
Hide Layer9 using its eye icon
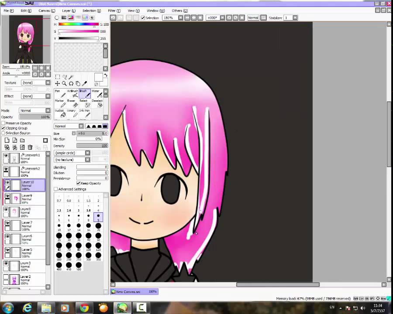7,196
